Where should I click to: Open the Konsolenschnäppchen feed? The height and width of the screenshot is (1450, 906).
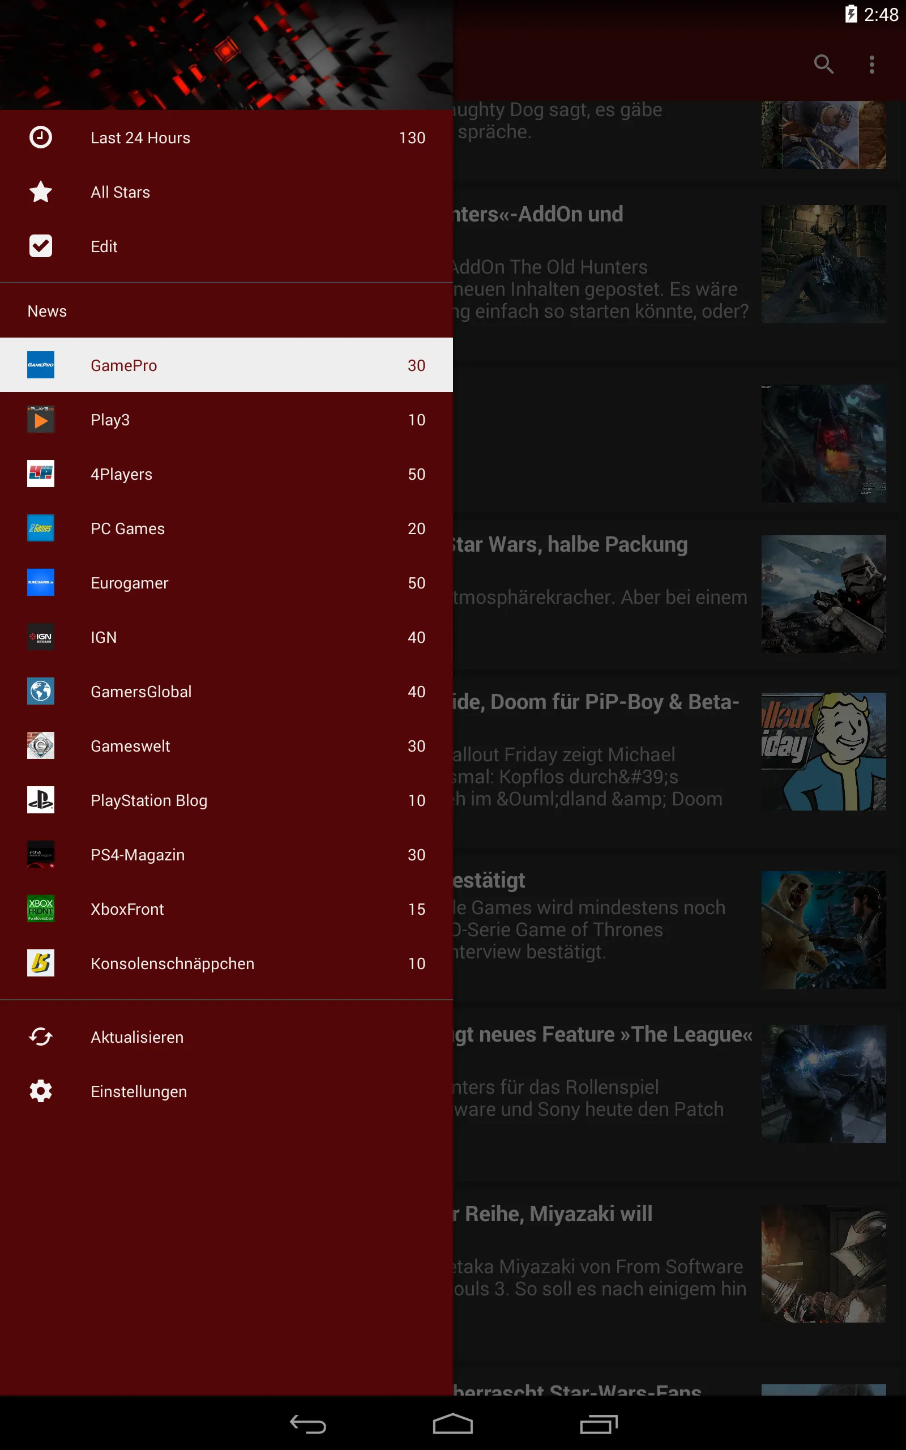[226, 963]
